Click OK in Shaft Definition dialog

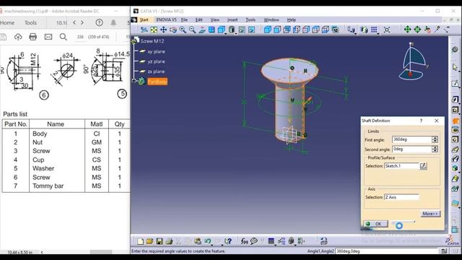tap(375, 224)
